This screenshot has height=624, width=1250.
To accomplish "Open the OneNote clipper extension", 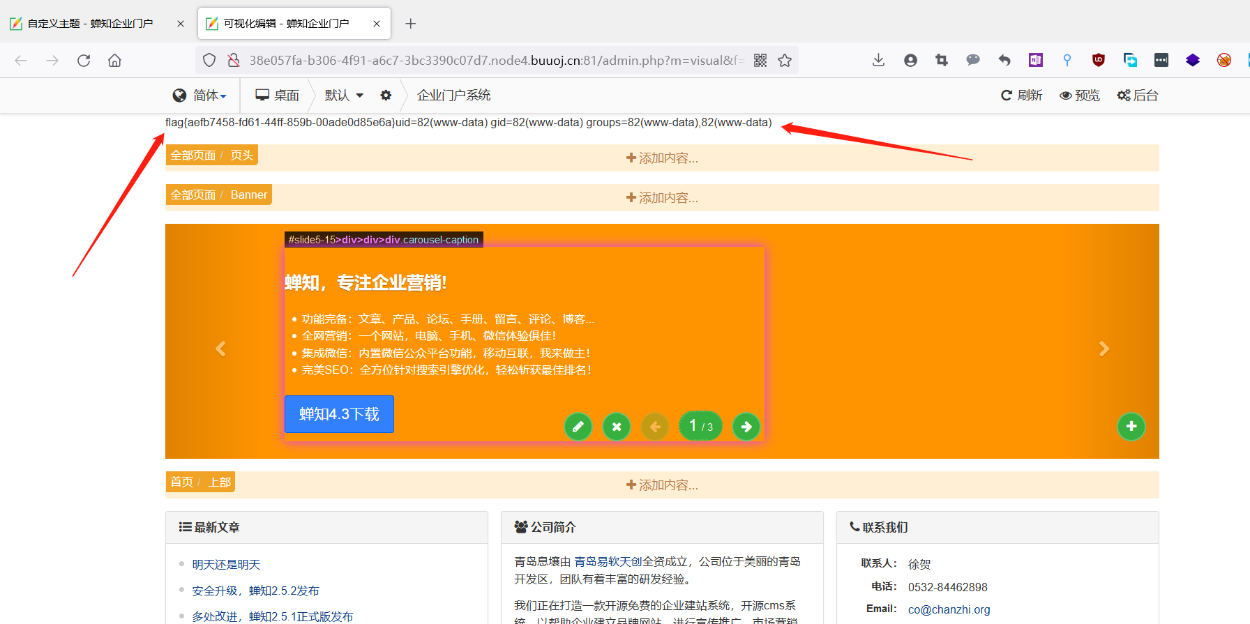I will (x=1036, y=61).
